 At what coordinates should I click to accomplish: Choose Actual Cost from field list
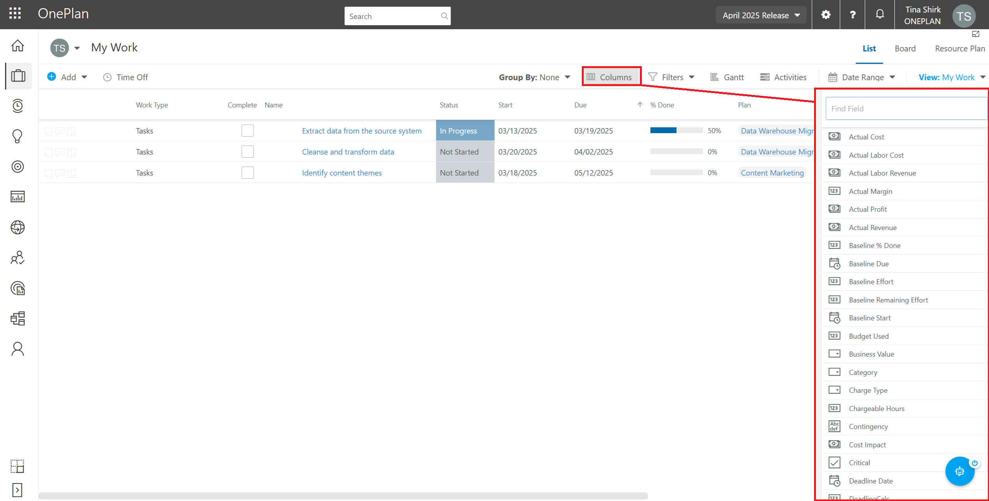(x=904, y=137)
